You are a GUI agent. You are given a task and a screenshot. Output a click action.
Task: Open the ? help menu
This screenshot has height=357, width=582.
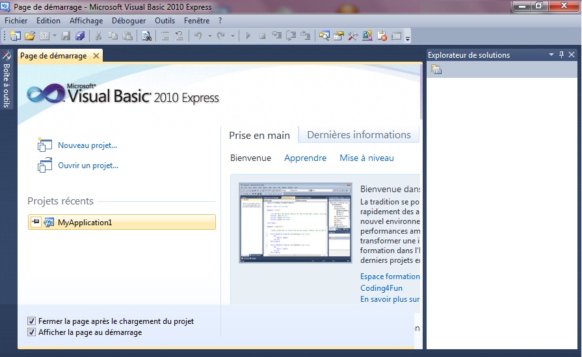click(220, 21)
